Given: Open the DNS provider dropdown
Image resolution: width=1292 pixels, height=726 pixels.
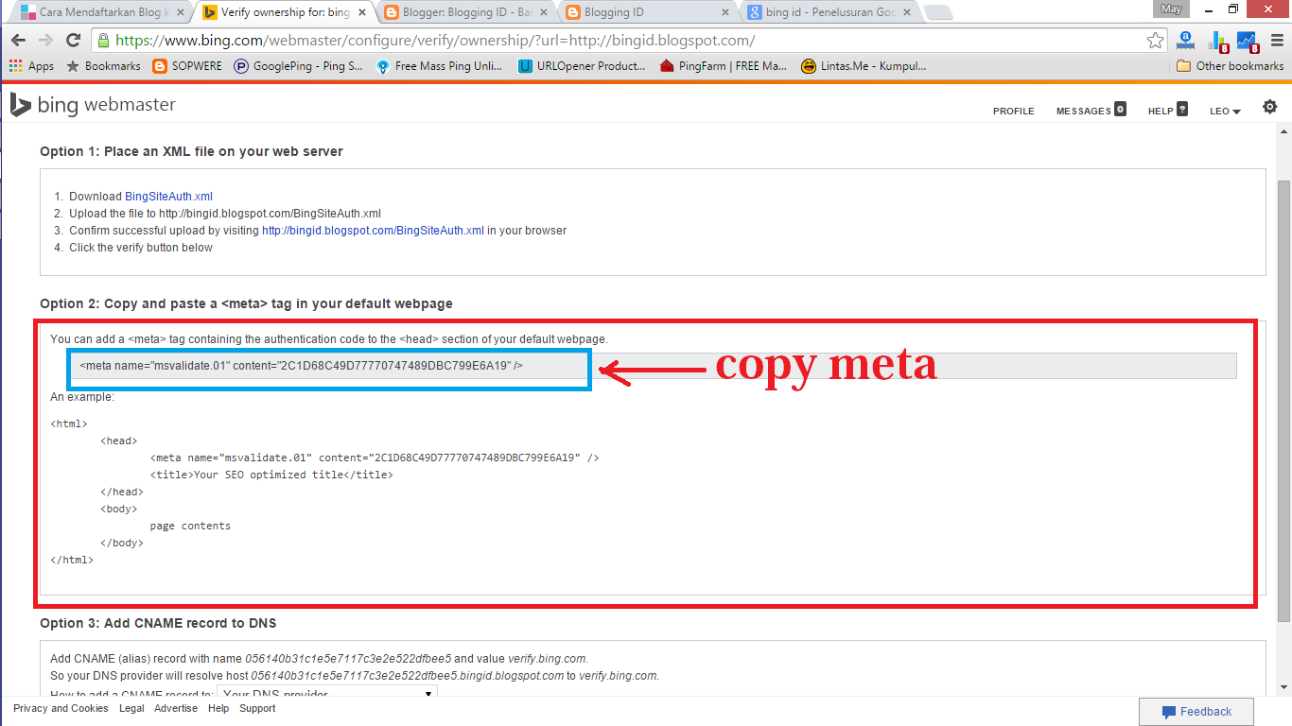Looking at the screenshot, I should 327,693.
